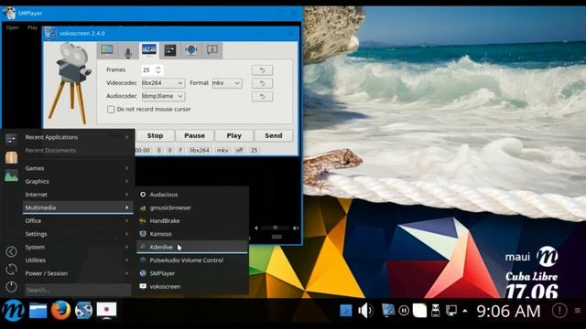Click the SMPlayer volume speaker icon
The image size is (586, 329).
[296, 228]
